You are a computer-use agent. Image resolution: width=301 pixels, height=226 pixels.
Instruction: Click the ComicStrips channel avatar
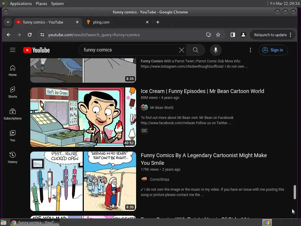(x=144, y=179)
